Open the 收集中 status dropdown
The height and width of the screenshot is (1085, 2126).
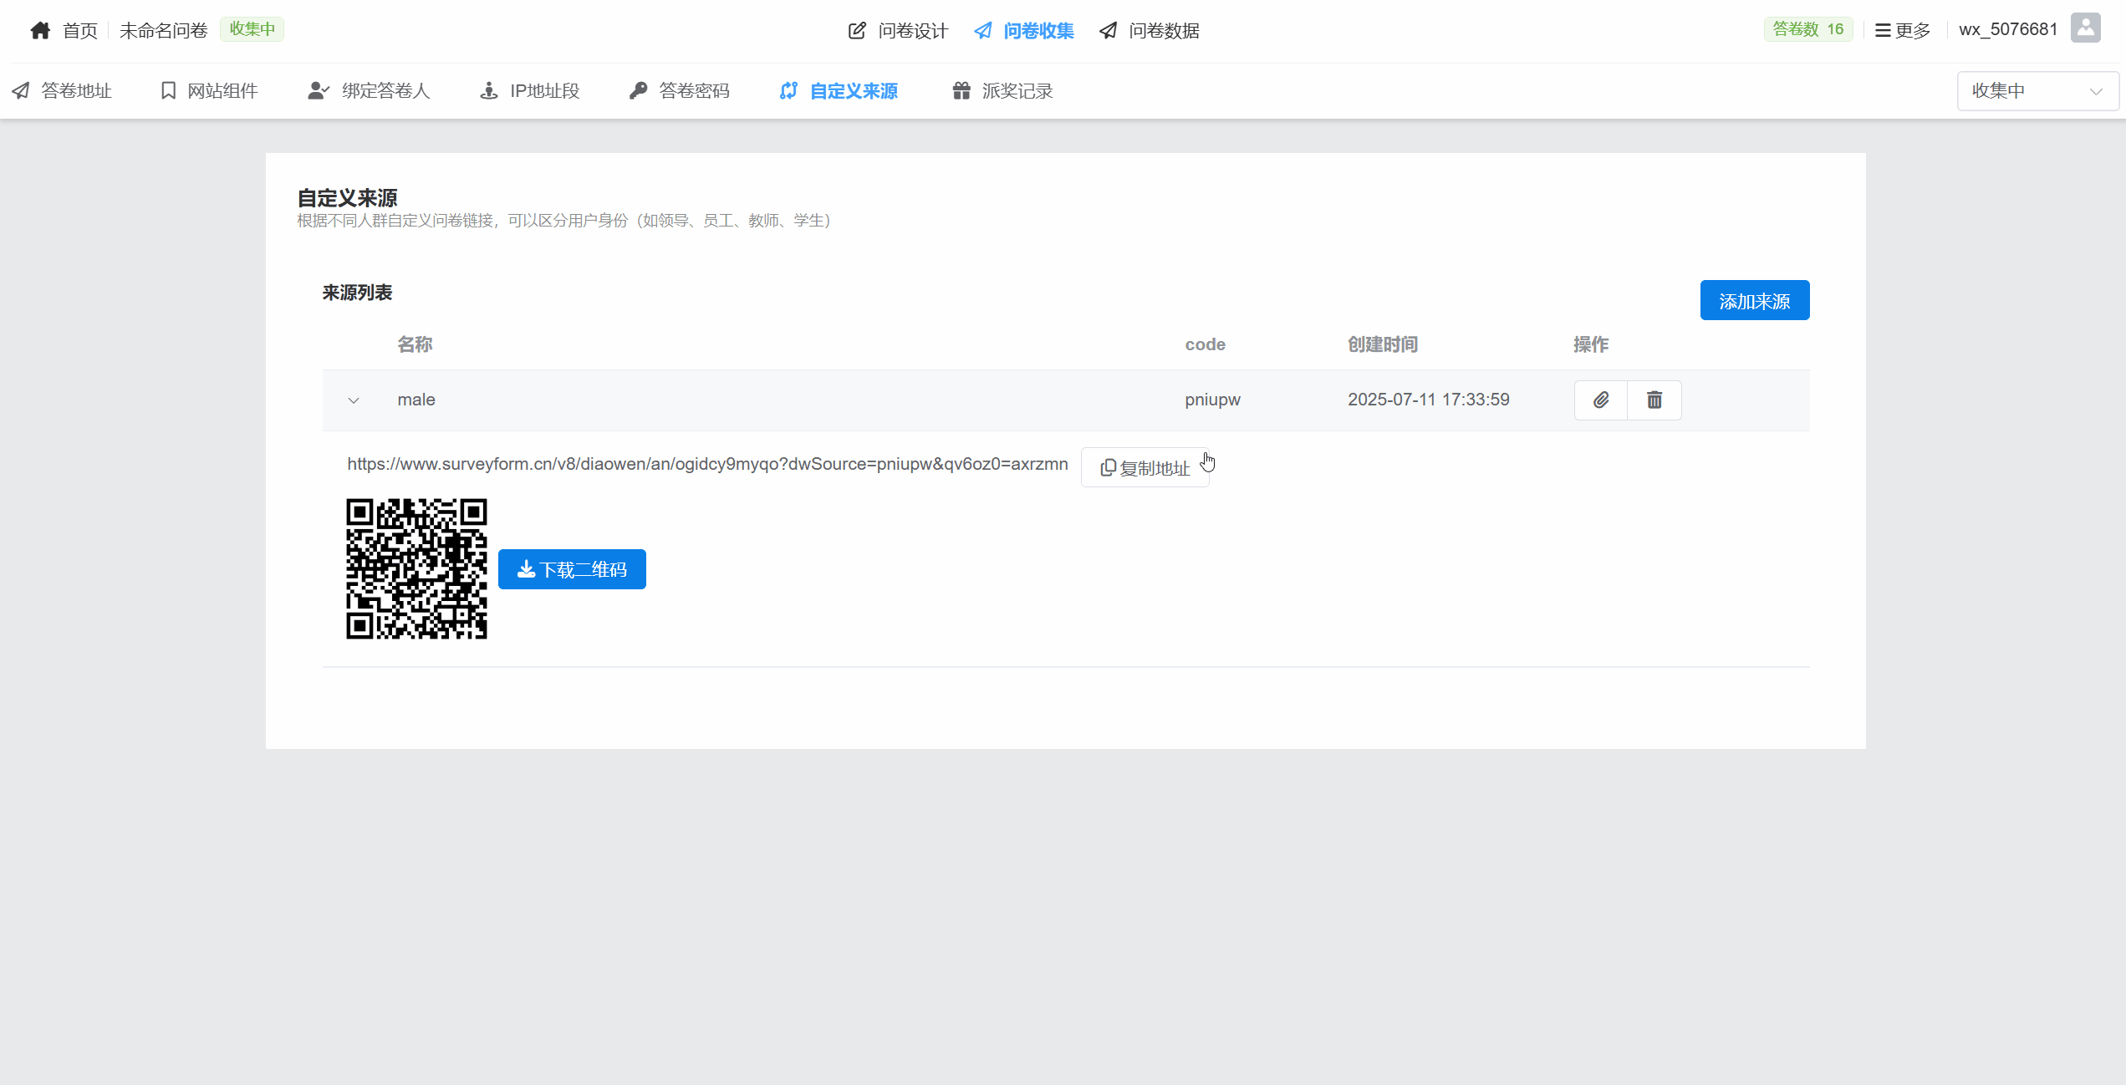click(2037, 91)
